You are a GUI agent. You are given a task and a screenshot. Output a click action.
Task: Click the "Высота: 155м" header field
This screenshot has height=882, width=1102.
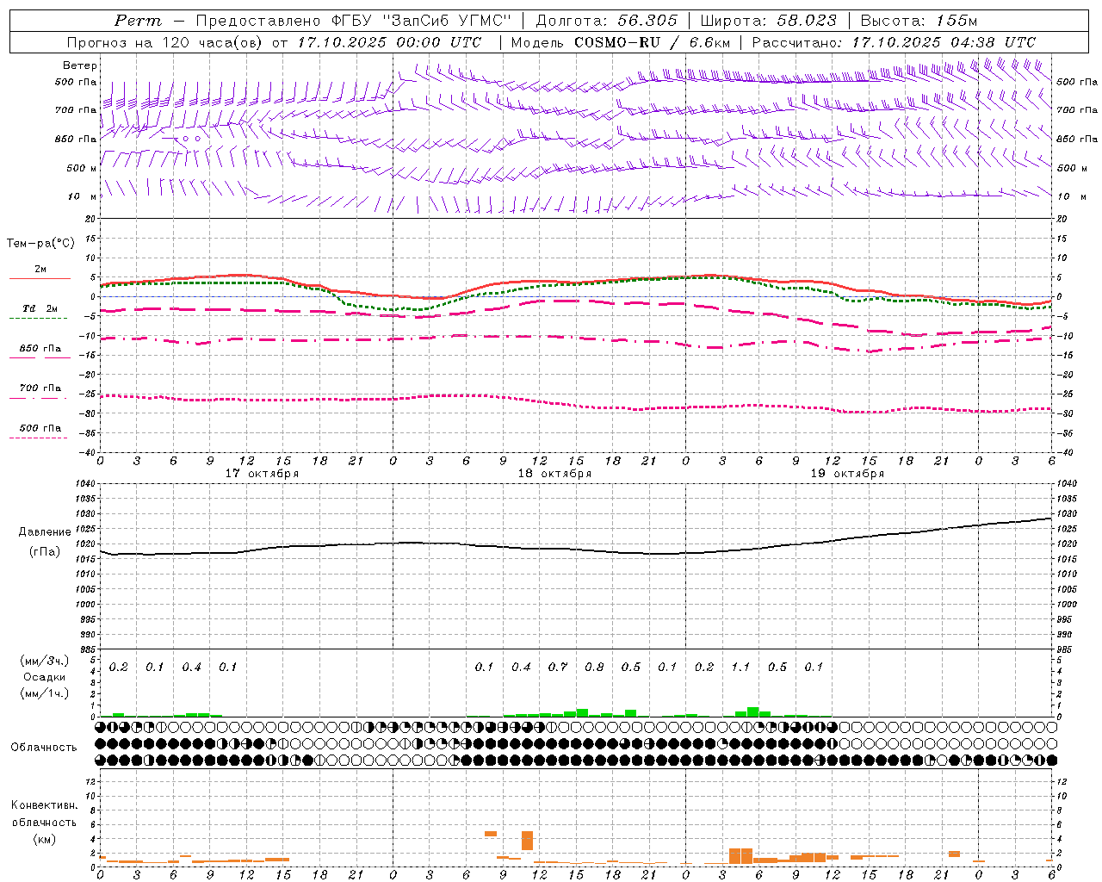(919, 21)
